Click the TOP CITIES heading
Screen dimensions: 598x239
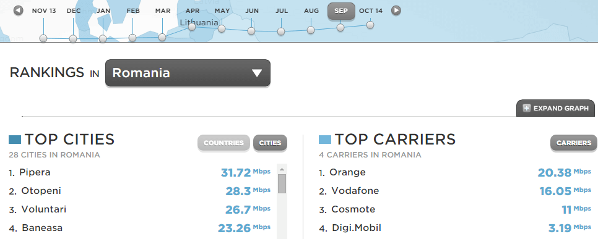coord(69,140)
